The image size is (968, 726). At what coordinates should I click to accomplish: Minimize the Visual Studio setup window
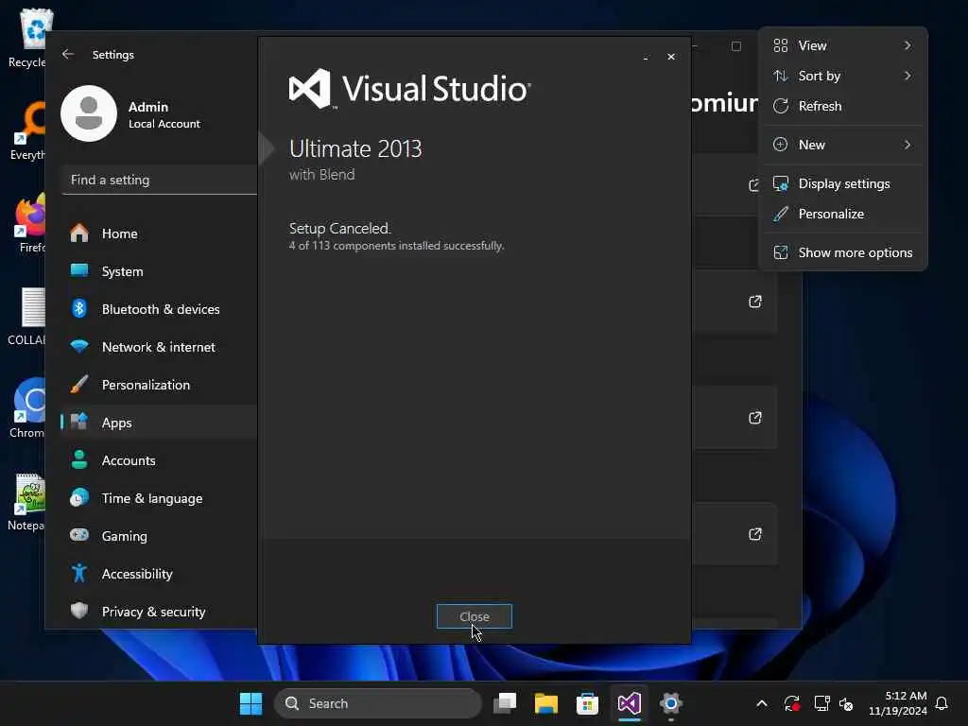[x=646, y=57]
